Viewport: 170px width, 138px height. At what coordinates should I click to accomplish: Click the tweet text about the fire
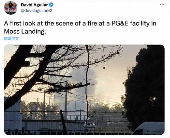click(x=80, y=27)
